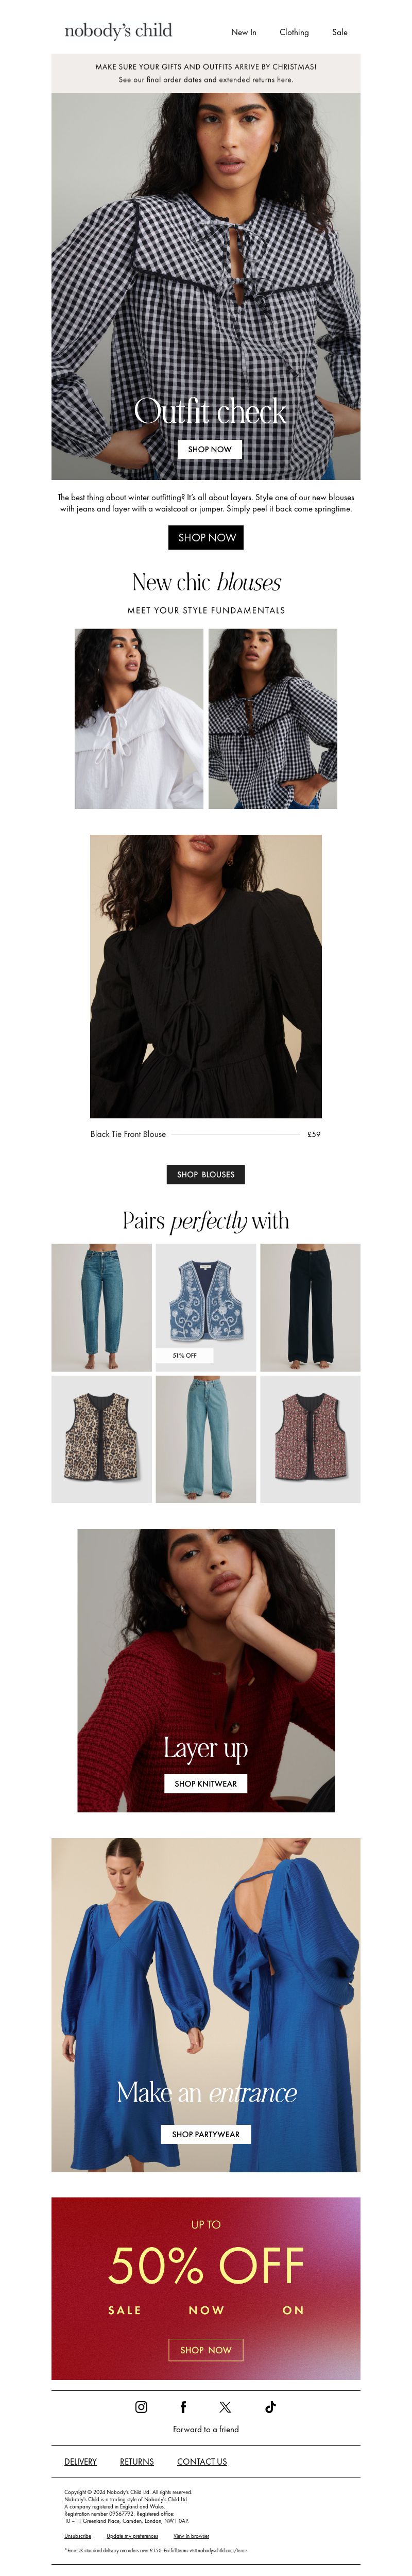Click Shop Now on 50% off banner
Image resolution: width=412 pixels, height=2576 pixels.
point(206,2349)
